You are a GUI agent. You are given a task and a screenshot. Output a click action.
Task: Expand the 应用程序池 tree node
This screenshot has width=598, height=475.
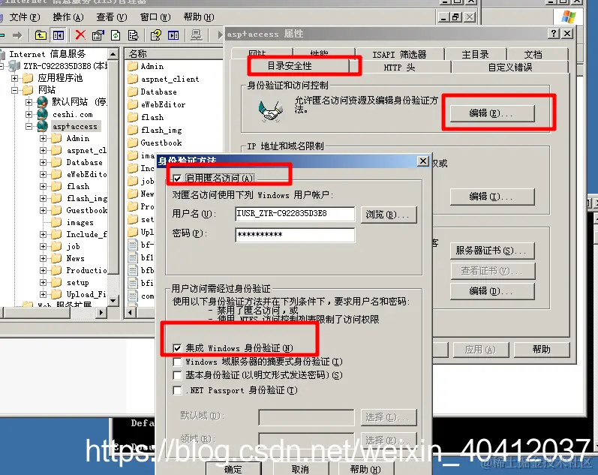pos(14,78)
